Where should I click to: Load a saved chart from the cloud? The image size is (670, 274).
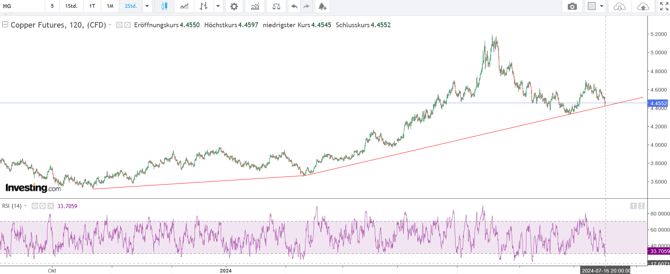click(620, 6)
